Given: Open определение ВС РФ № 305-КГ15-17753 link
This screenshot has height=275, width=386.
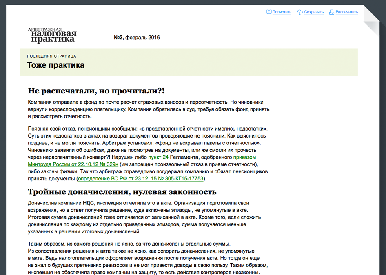Looking at the screenshot, I should tap(141, 178).
